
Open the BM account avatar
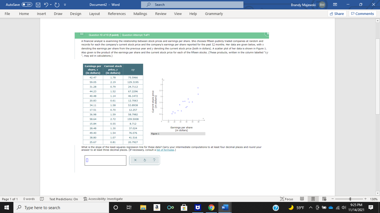click(322, 5)
